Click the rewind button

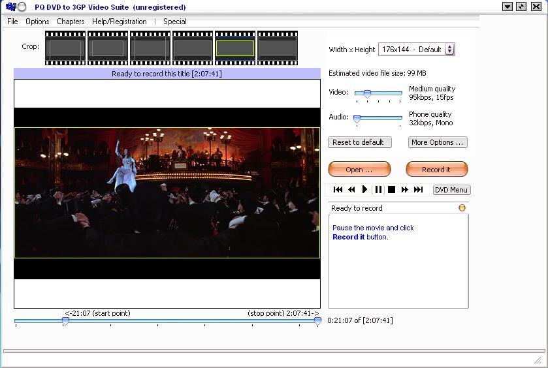pos(351,190)
